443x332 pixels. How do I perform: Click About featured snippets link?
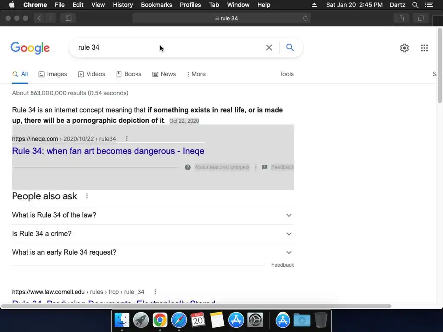coord(222,167)
